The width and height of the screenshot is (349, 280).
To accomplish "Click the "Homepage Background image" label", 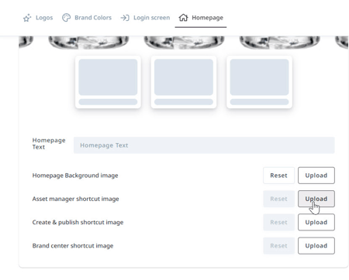I will (x=75, y=176).
